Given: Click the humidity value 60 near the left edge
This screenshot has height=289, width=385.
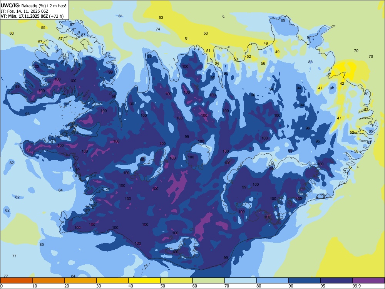Looking at the screenshot, I should tap(12, 33).
